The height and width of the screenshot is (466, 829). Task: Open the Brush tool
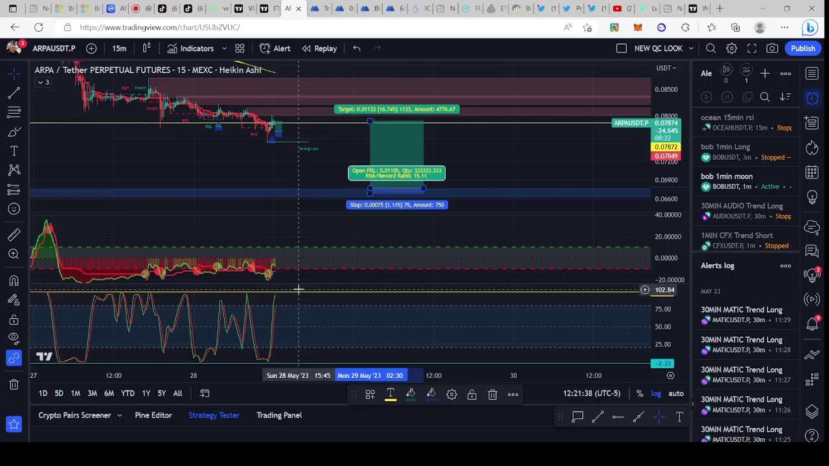point(14,131)
